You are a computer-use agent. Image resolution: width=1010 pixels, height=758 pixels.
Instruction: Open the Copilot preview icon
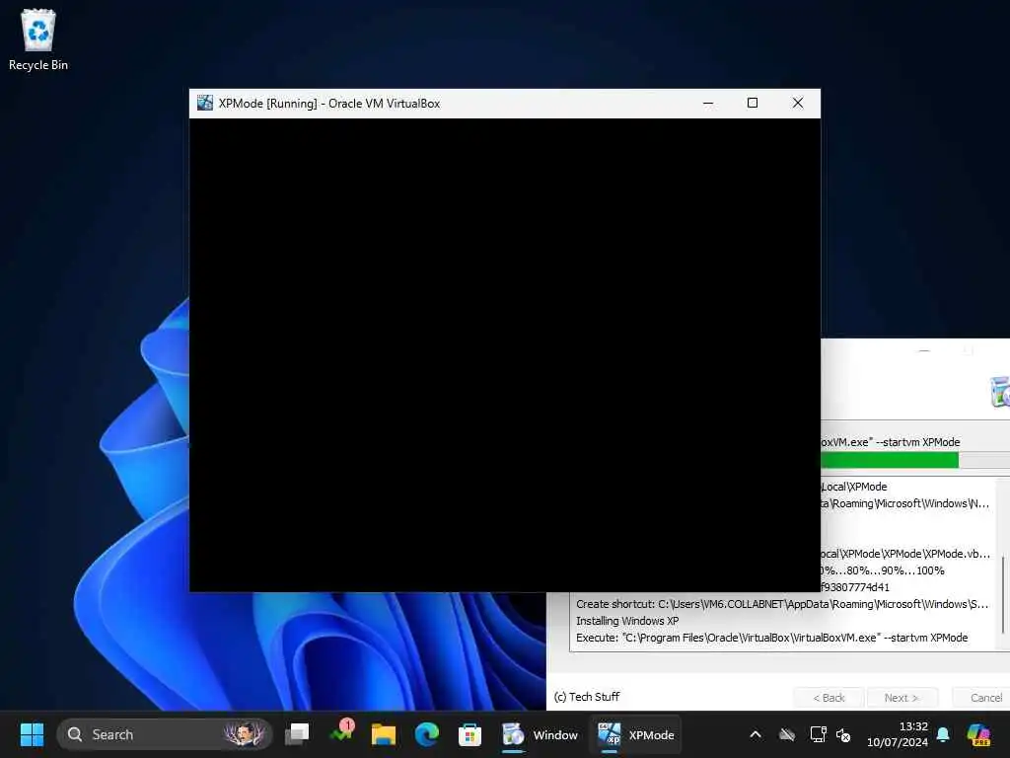pyautogui.click(x=978, y=734)
